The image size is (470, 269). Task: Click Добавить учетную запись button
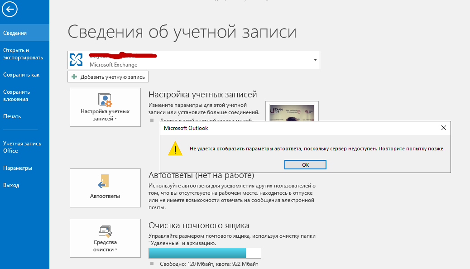point(108,77)
